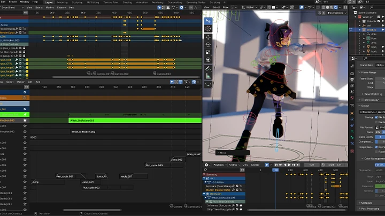385x216 pixels.
Task: Open Key menu in top dope sheet
Action: point(72,7)
